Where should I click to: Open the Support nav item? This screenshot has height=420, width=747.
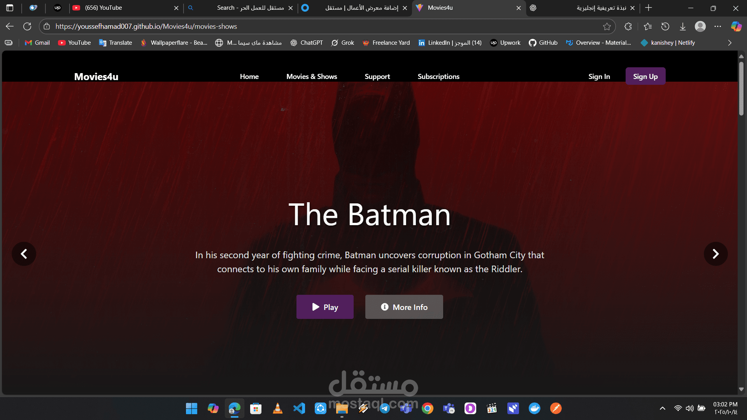(377, 77)
